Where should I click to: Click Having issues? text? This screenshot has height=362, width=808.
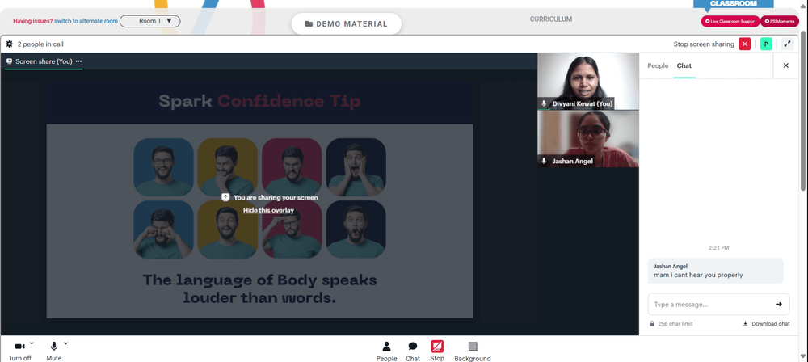pos(33,21)
